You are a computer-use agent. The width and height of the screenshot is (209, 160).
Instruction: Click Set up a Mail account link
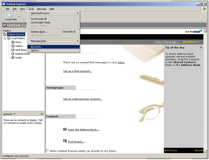click(x=78, y=71)
